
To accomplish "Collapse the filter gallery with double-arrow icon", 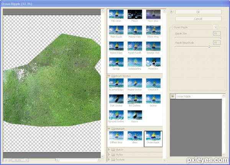I will (x=171, y=12).
